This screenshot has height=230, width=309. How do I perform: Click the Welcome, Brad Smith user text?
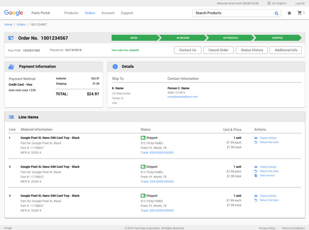pos(238,3)
